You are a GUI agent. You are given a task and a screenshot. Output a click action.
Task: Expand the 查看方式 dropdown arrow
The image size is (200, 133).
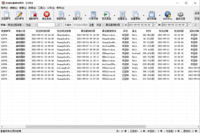click(85, 16)
